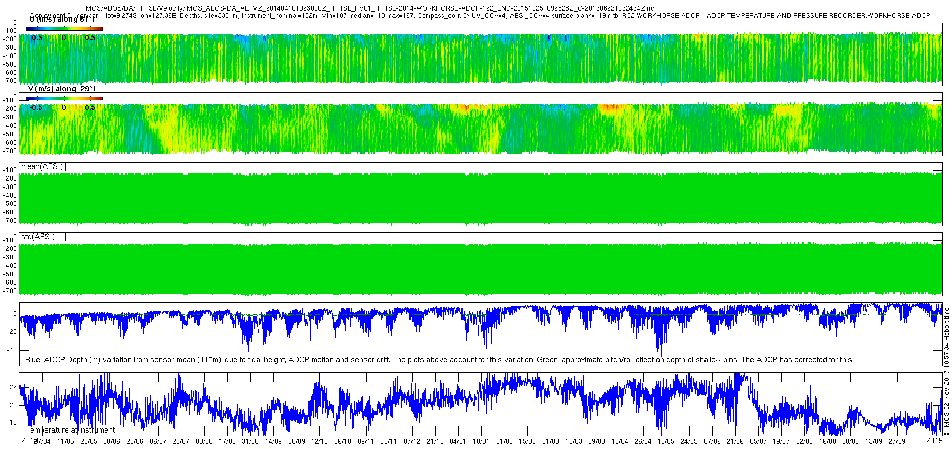Click the "-700" depth tick of std(ABSI) panel
Image resolution: width=952 pixels, height=449 pixels.
click(10, 291)
